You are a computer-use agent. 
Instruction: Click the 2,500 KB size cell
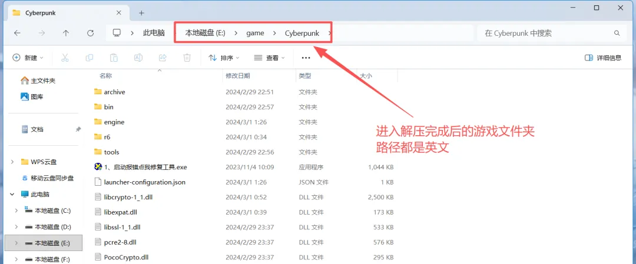click(381, 197)
